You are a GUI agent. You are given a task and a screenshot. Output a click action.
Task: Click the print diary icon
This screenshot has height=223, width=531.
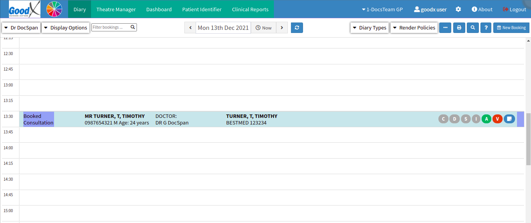[x=459, y=28]
